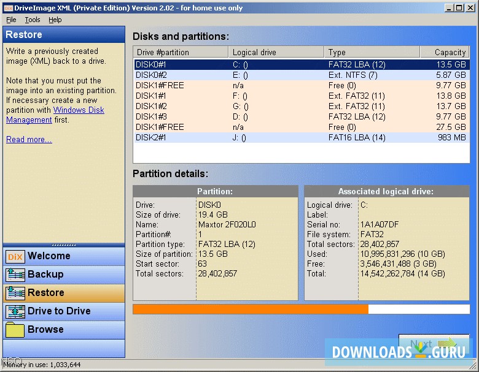The image size is (479, 372).
Task: Sort by the Logical drive column header
Action: click(x=276, y=52)
